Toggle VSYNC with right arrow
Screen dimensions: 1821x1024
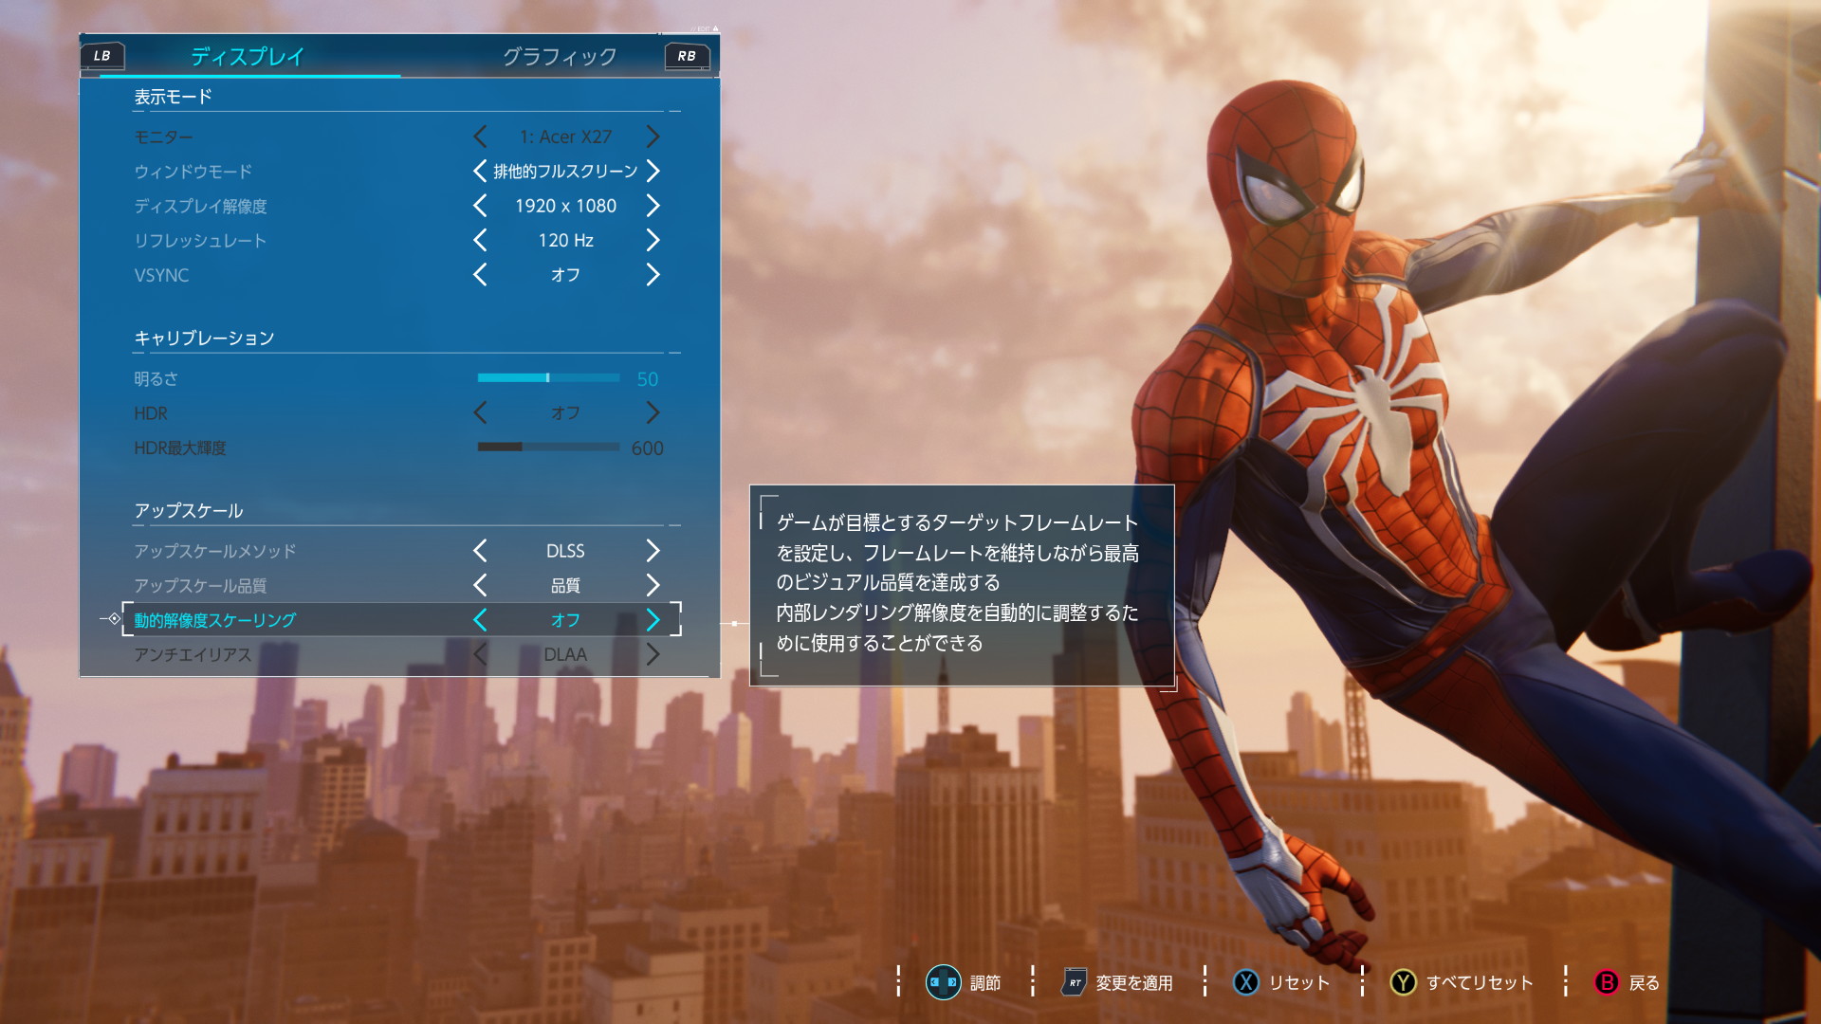click(653, 275)
